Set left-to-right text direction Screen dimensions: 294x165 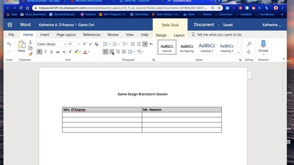(x=145, y=44)
